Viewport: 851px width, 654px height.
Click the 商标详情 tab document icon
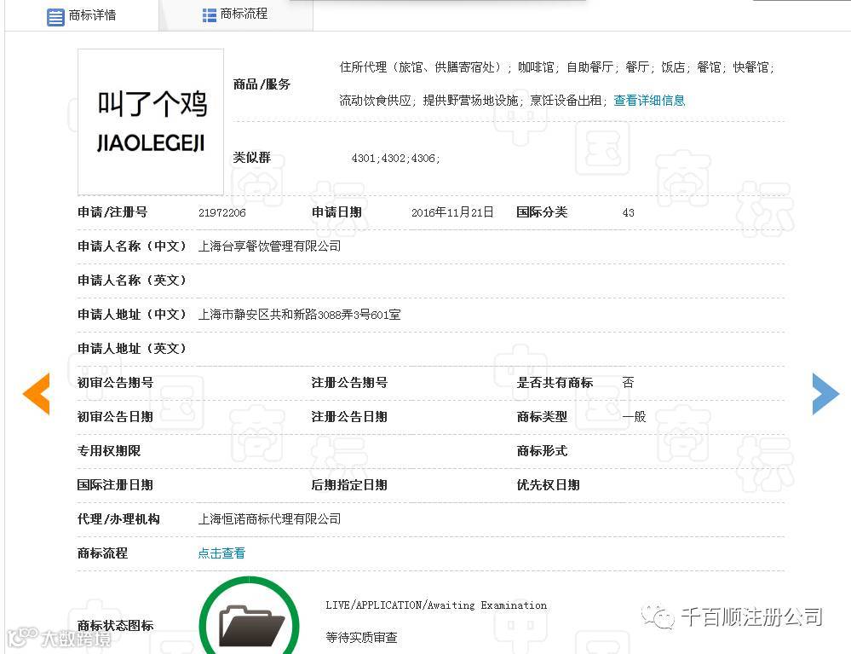(55, 17)
